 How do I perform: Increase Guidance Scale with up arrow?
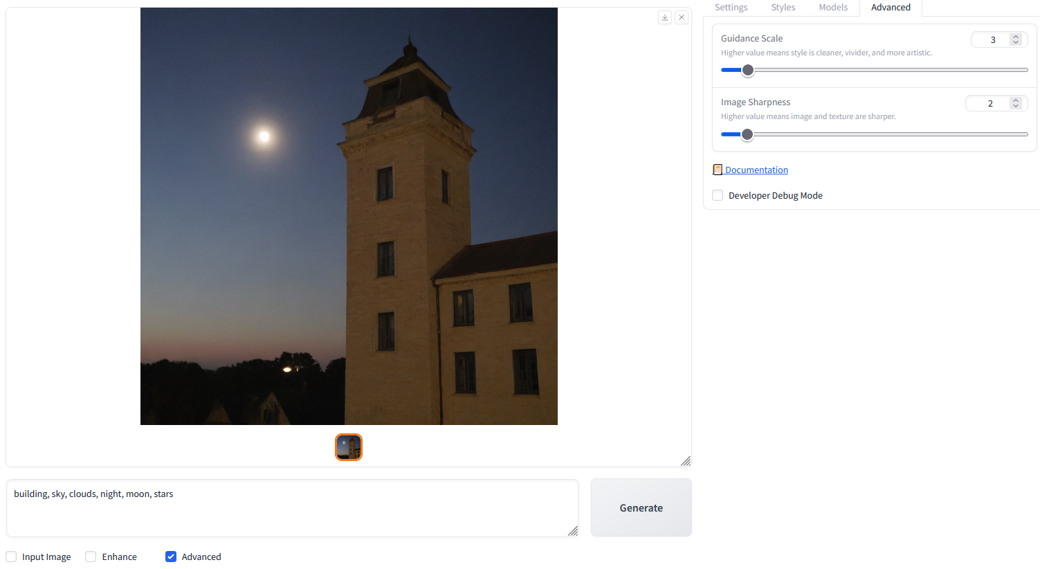coord(1016,37)
